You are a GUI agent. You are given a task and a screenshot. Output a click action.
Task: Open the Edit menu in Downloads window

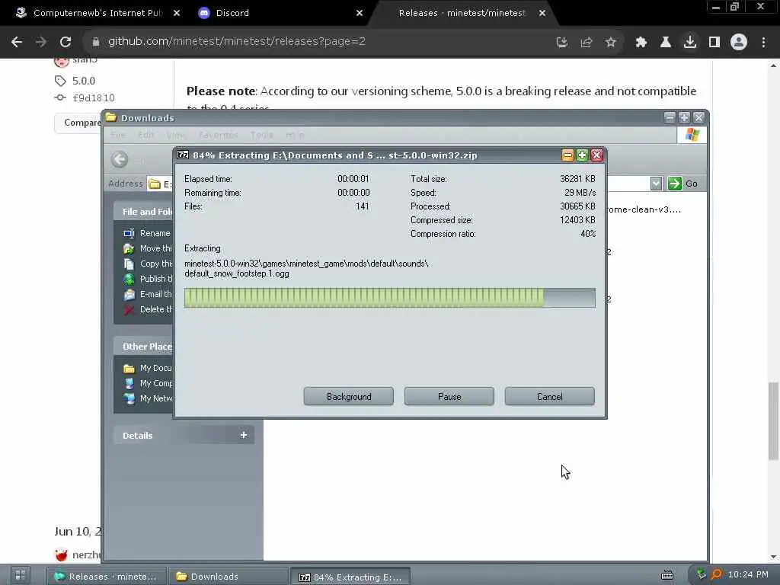145,135
